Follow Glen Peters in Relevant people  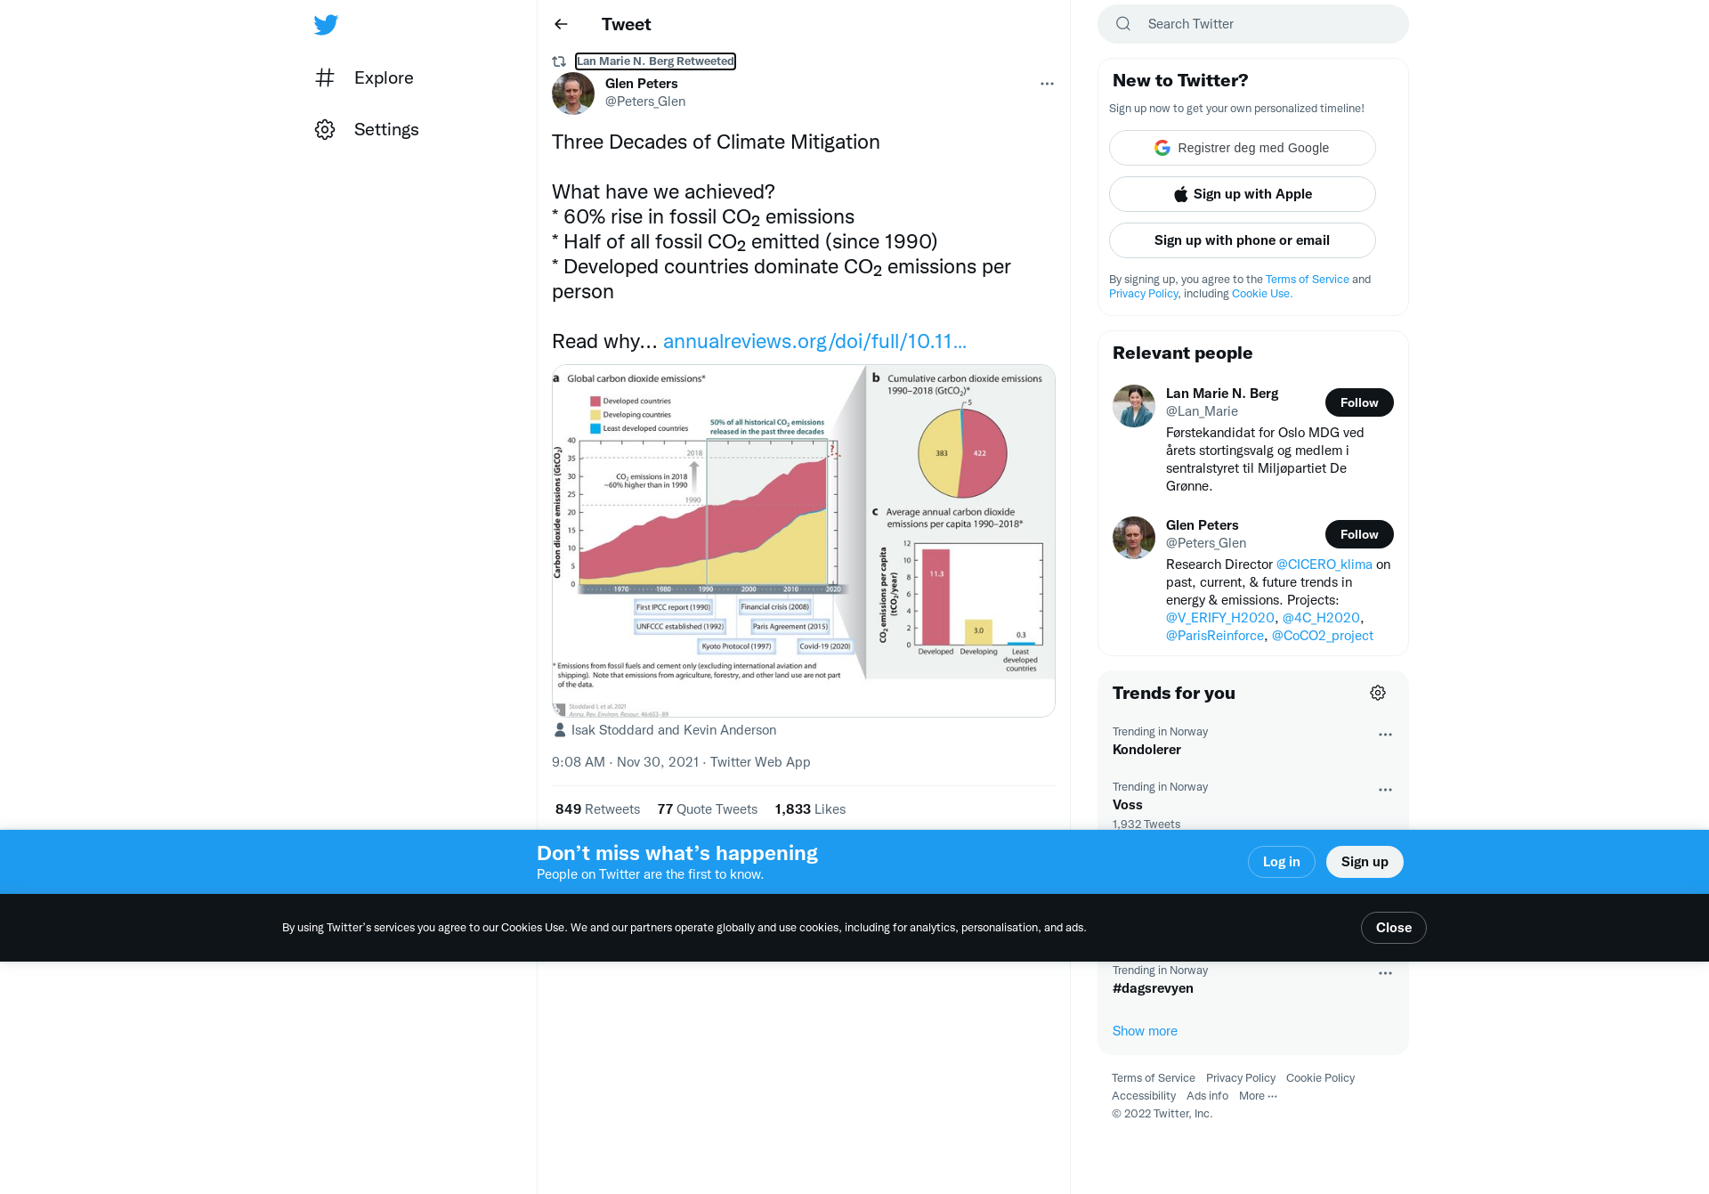[1359, 534]
